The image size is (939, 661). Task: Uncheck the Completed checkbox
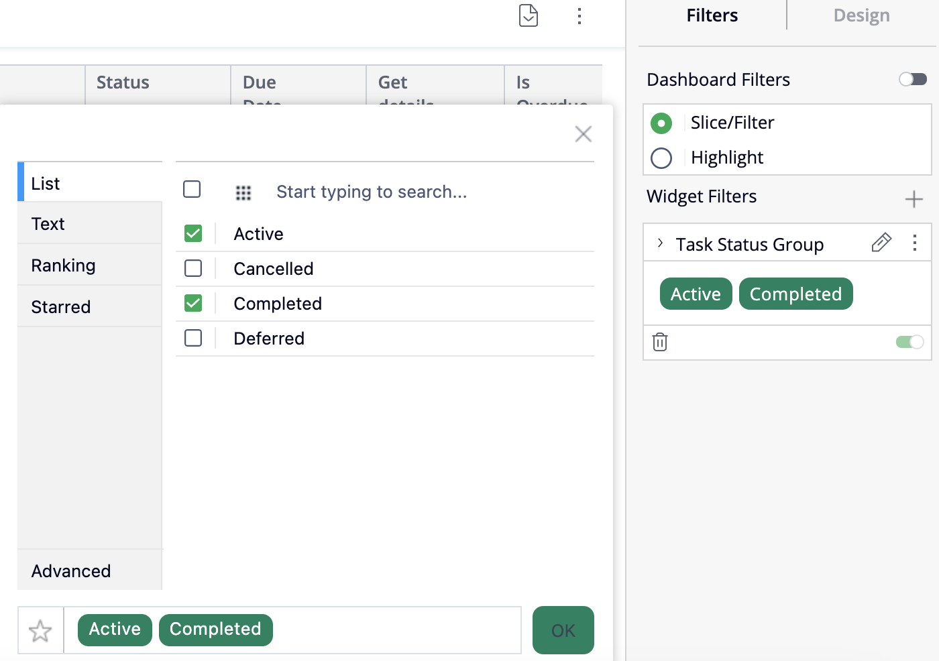[193, 304]
